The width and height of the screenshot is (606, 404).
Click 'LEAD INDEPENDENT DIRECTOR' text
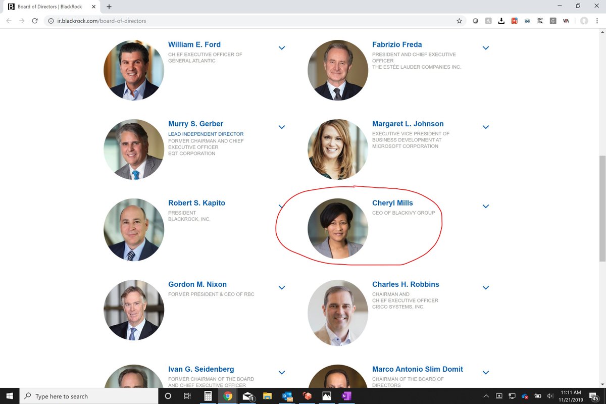point(206,134)
